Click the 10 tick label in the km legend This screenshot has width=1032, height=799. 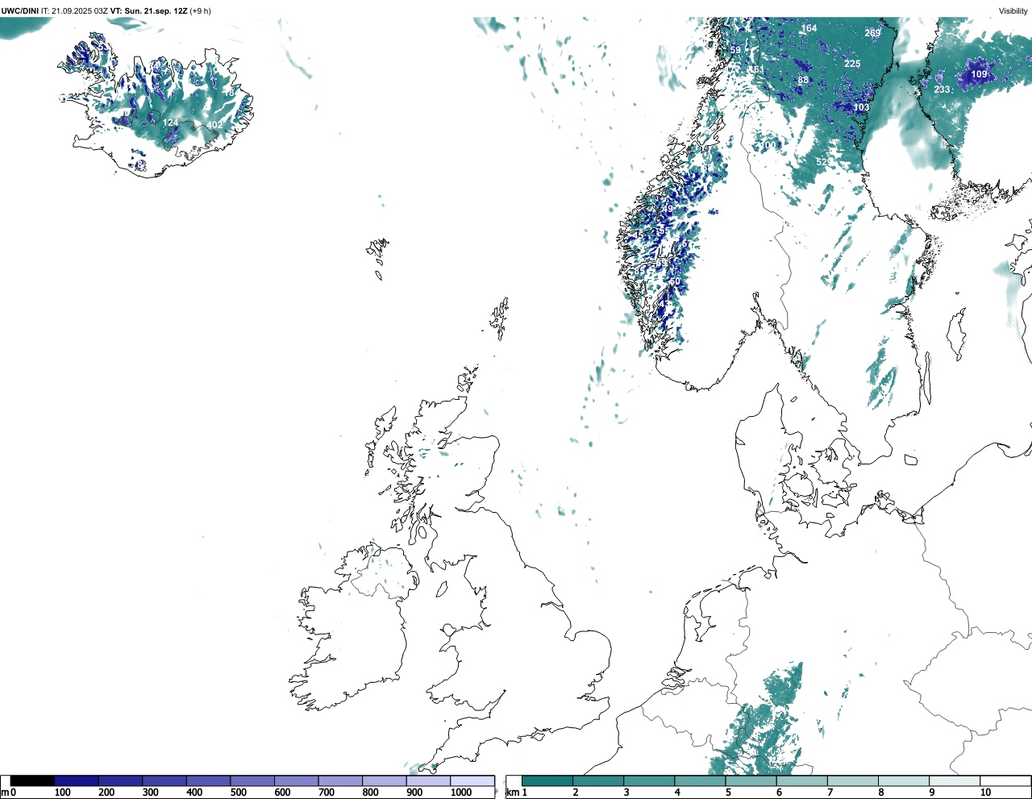point(985,793)
